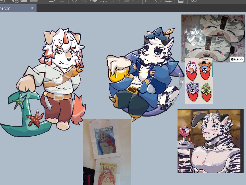246x185 pixels.
Task: Click the orange bear heart sticker
Action: pos(205,70)
